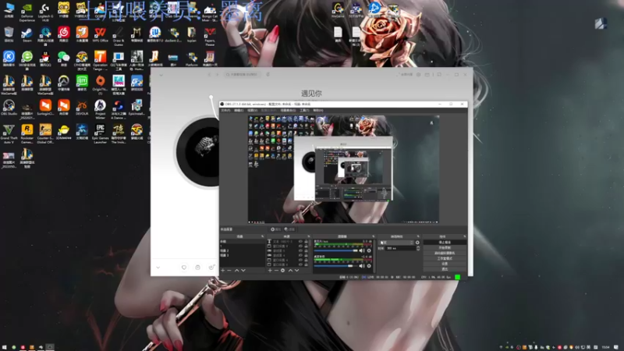Click the start virtual camera button
The image size is (624, 351).
(445, 253)
